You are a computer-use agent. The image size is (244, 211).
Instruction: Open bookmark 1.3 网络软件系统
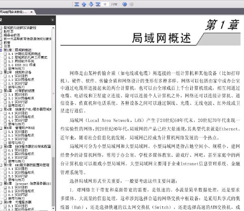[21, 61]
